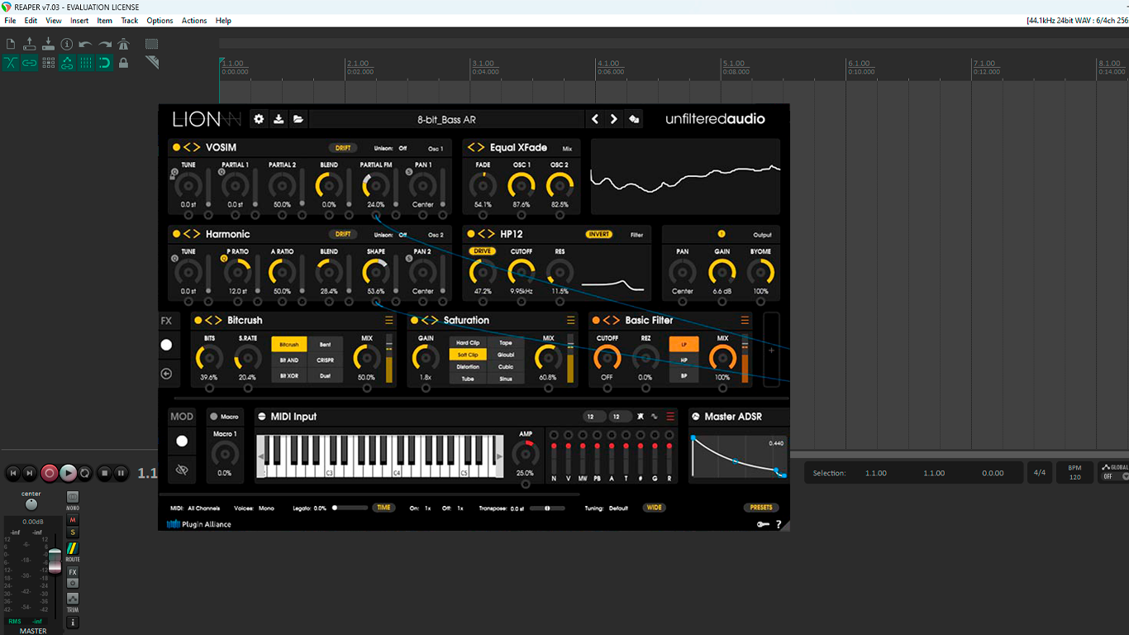Toggle grid lines toolbar icon

click(x=86, y=63)
